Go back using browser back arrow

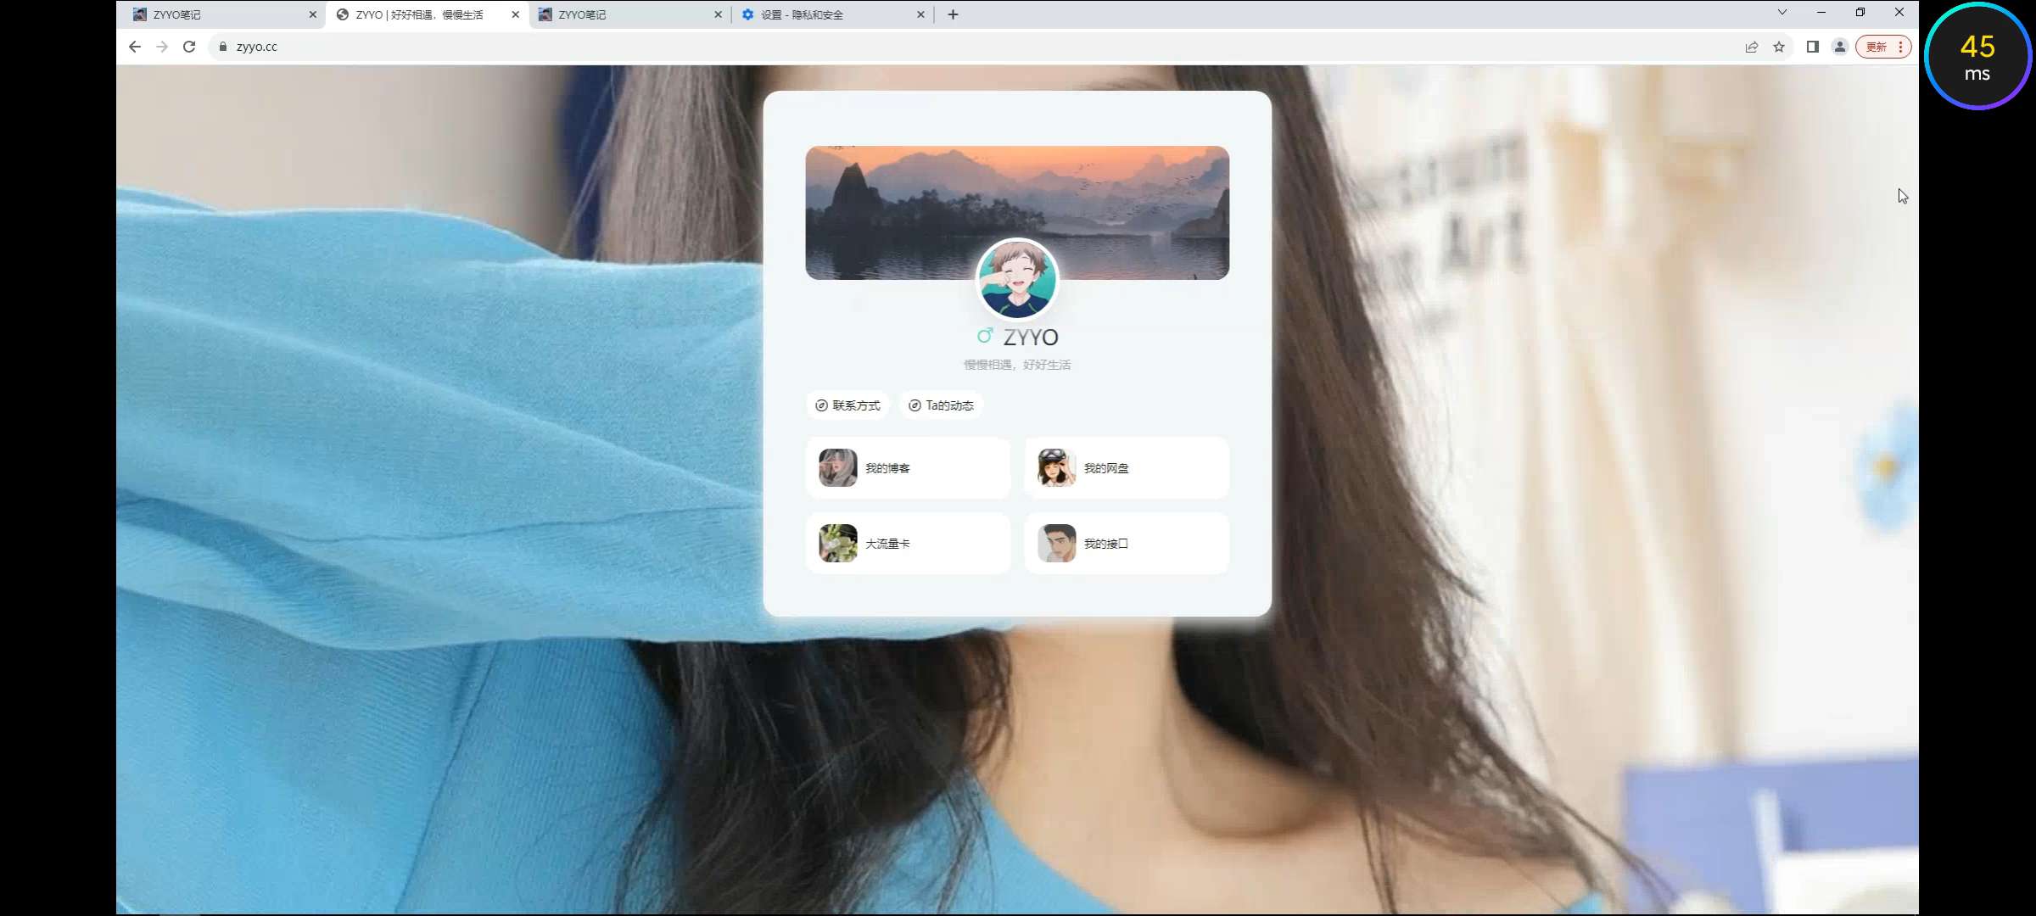134,47
